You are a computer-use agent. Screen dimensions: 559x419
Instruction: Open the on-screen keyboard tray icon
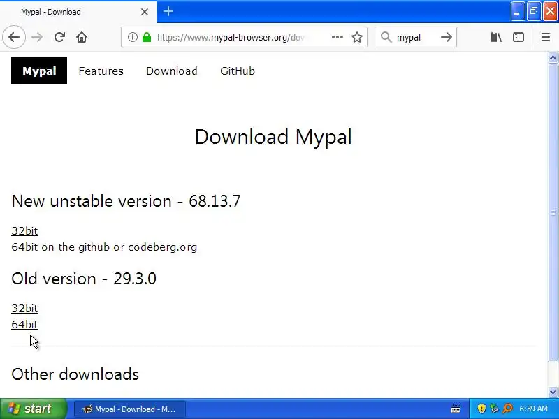tap(456, 409)
